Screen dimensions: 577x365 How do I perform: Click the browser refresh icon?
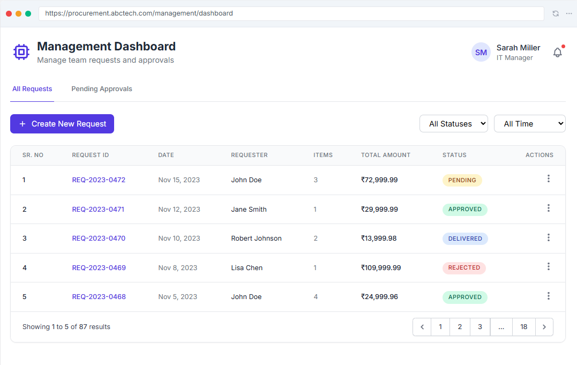point(556,13)
